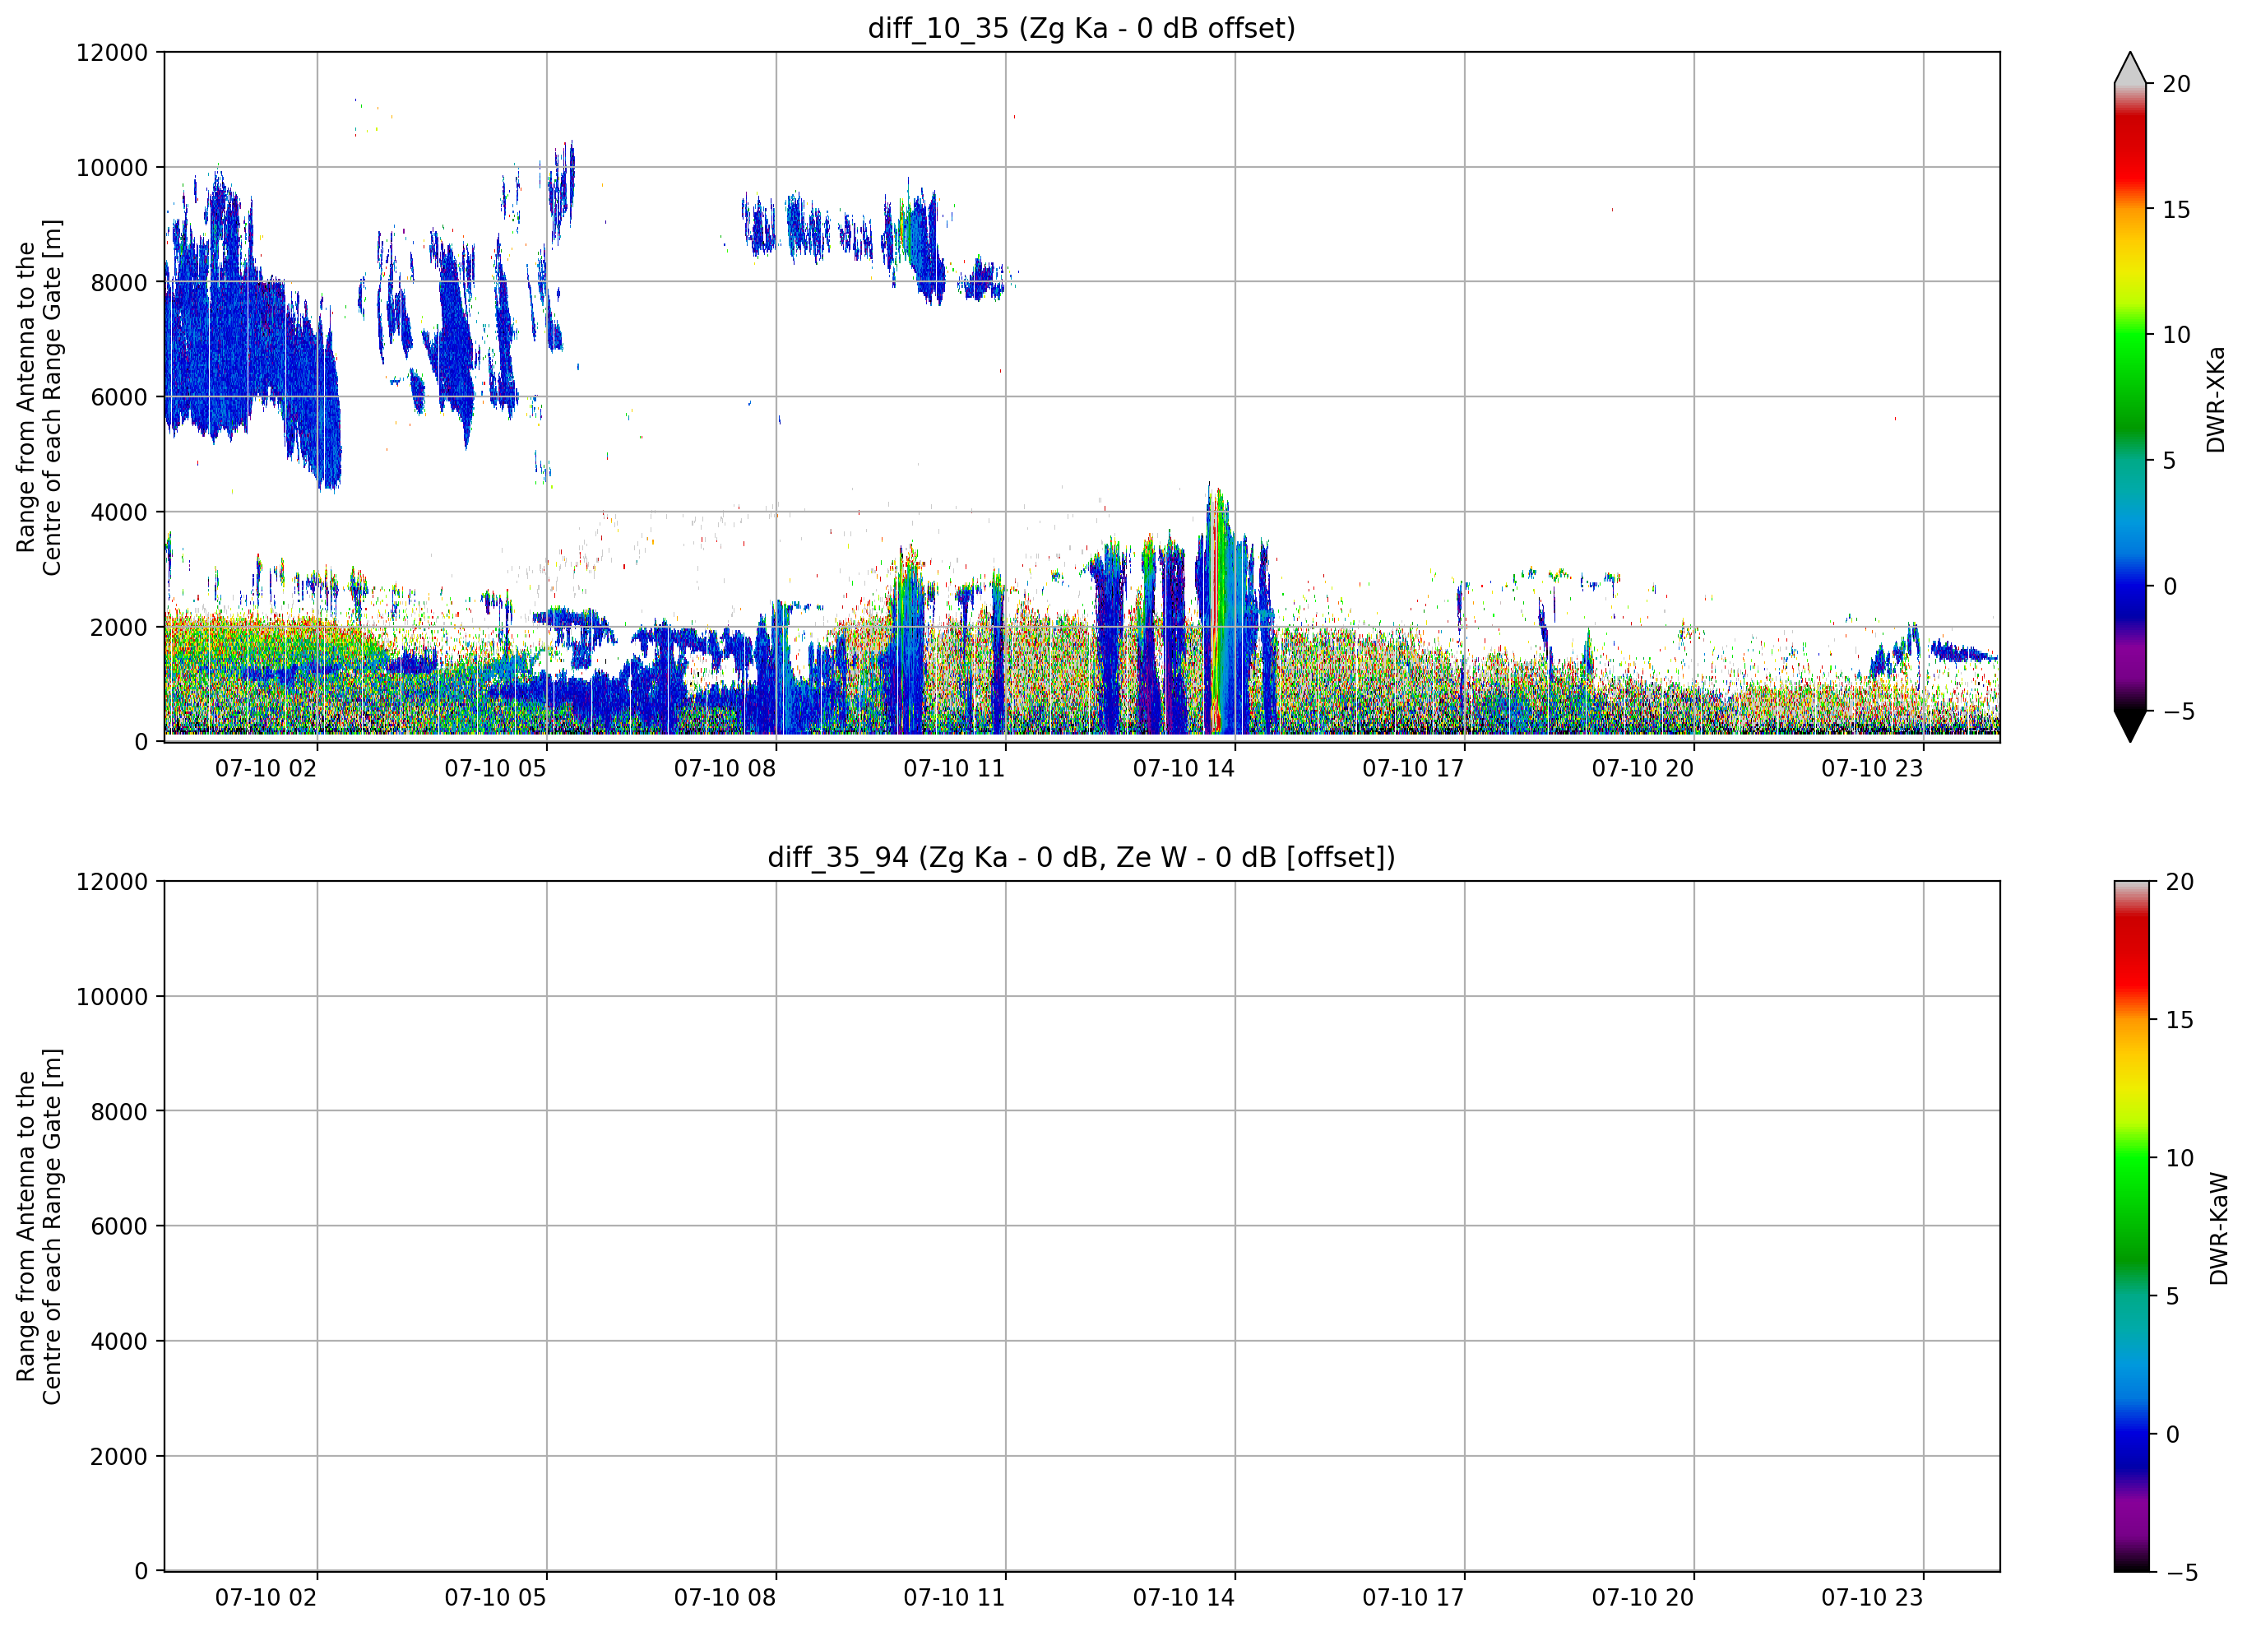
Task: Click the bottom plot y-axis range label
Action: [x=39, y=1226]
